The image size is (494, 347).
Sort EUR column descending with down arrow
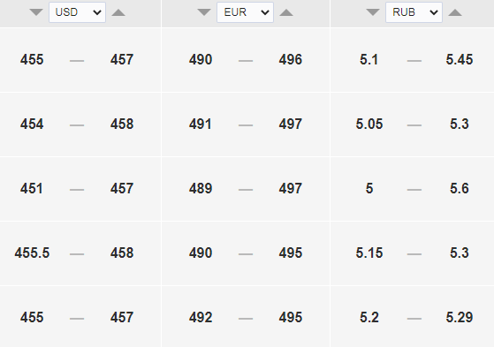204,12
